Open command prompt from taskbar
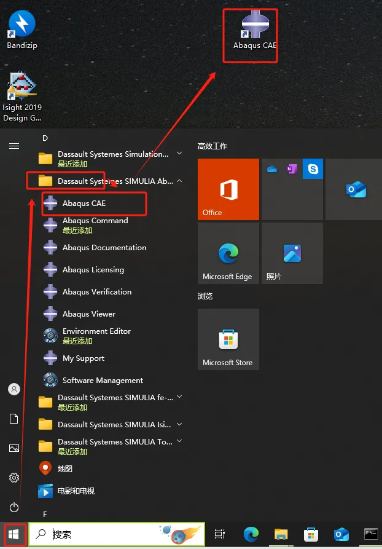 click(x=371, y=534)
